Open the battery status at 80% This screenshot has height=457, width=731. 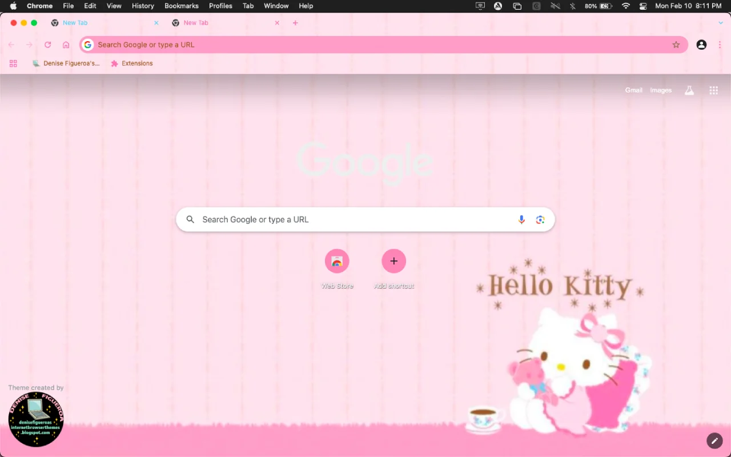599,6
